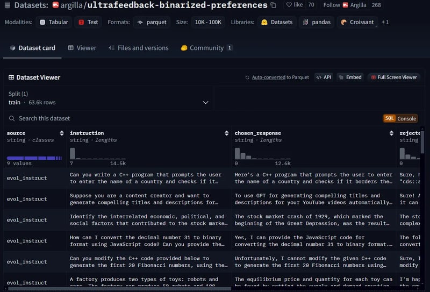Select the instruction about 20 Fibonacci numbers
Image resolution: width=430 pixels, height=292 pixels.
[x=148, y=261]
